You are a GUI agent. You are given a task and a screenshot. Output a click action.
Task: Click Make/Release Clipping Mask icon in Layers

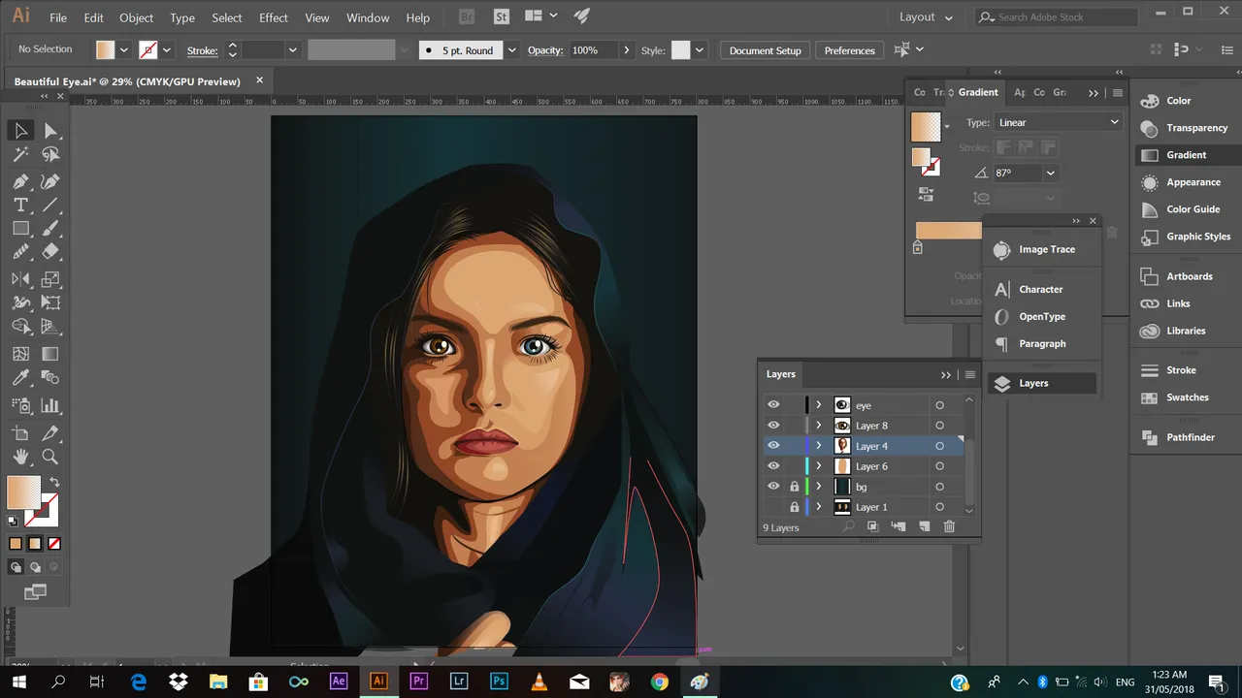click(x=872, y=526)
